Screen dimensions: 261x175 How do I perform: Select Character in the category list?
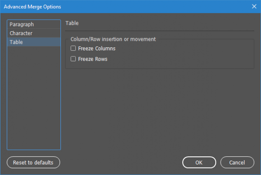21,33
